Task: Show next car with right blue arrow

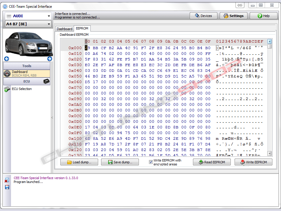Action: tap(50, 59)
